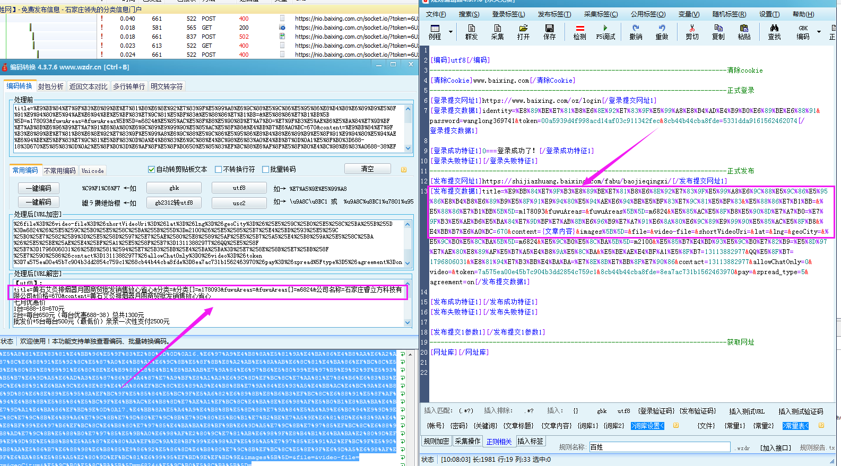Click the gbk conversion button
The image size is (841, 466).
174,188
